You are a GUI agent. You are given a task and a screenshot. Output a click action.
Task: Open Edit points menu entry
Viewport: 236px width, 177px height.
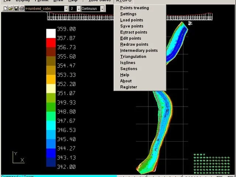tap(131, 38)
